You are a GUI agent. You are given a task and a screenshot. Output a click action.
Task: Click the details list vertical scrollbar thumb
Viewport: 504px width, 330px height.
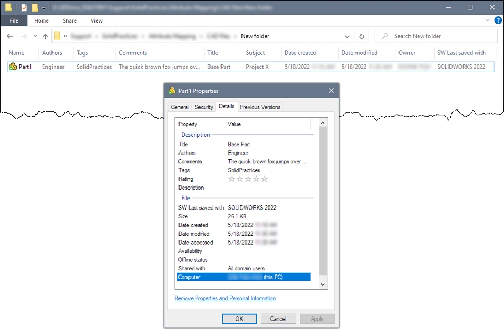323,201
